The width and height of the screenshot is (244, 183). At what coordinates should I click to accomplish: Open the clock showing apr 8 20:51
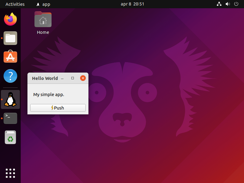(x=132, y=4)
